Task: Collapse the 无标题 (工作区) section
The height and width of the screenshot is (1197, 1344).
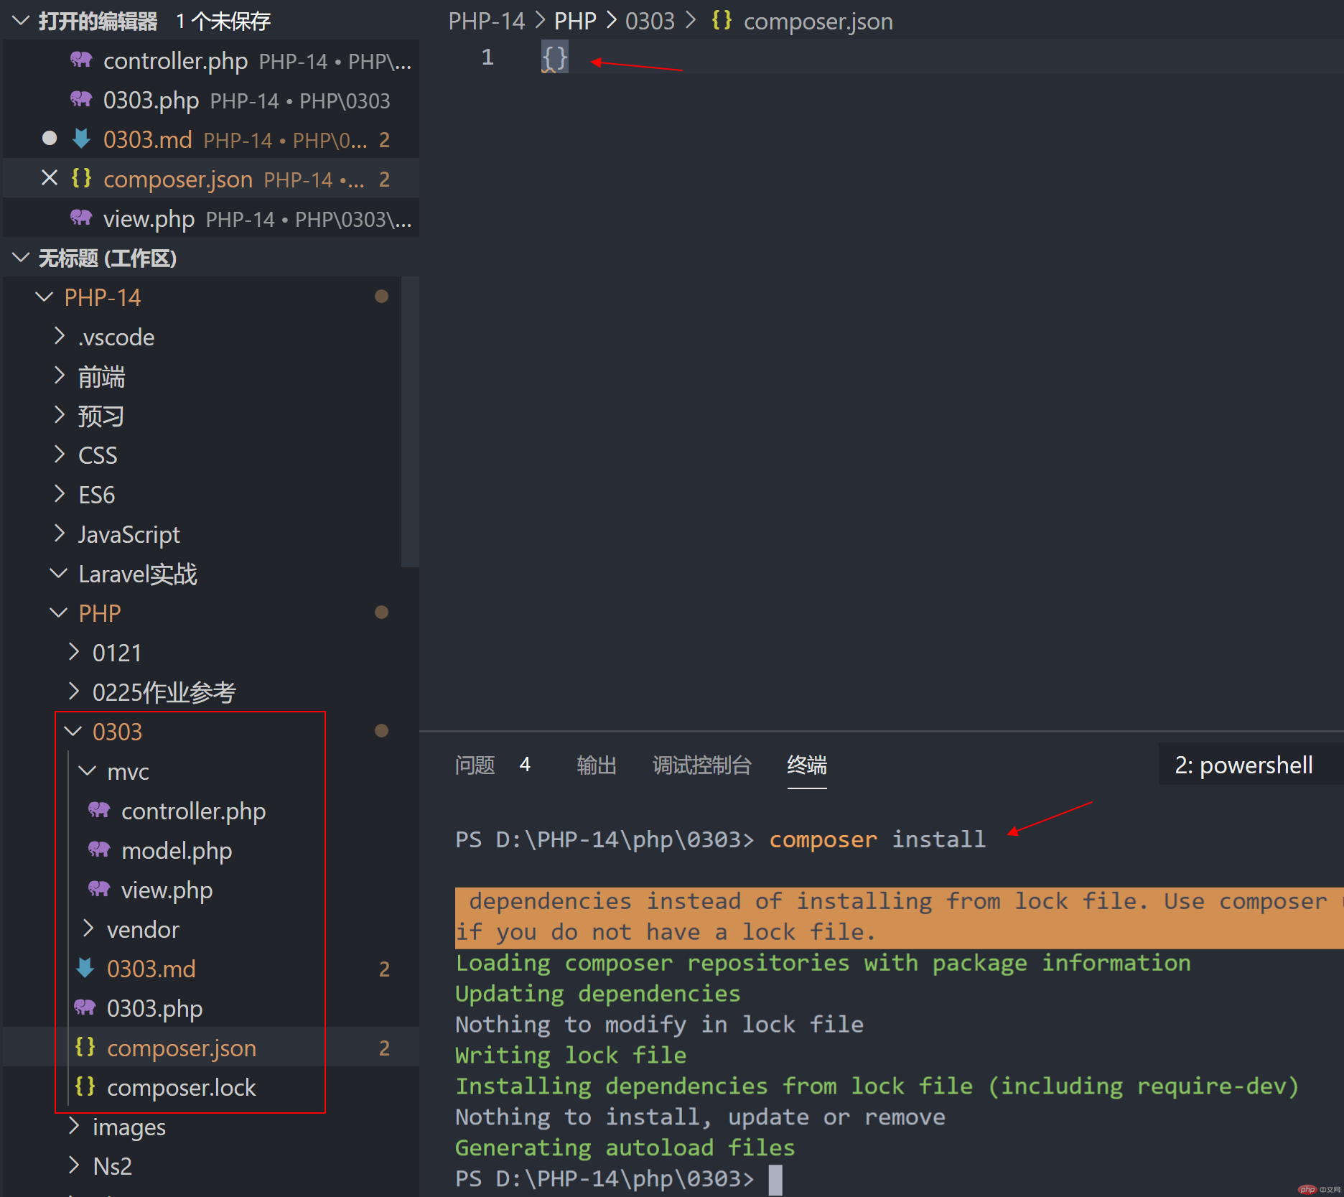Action: [22, 258]
